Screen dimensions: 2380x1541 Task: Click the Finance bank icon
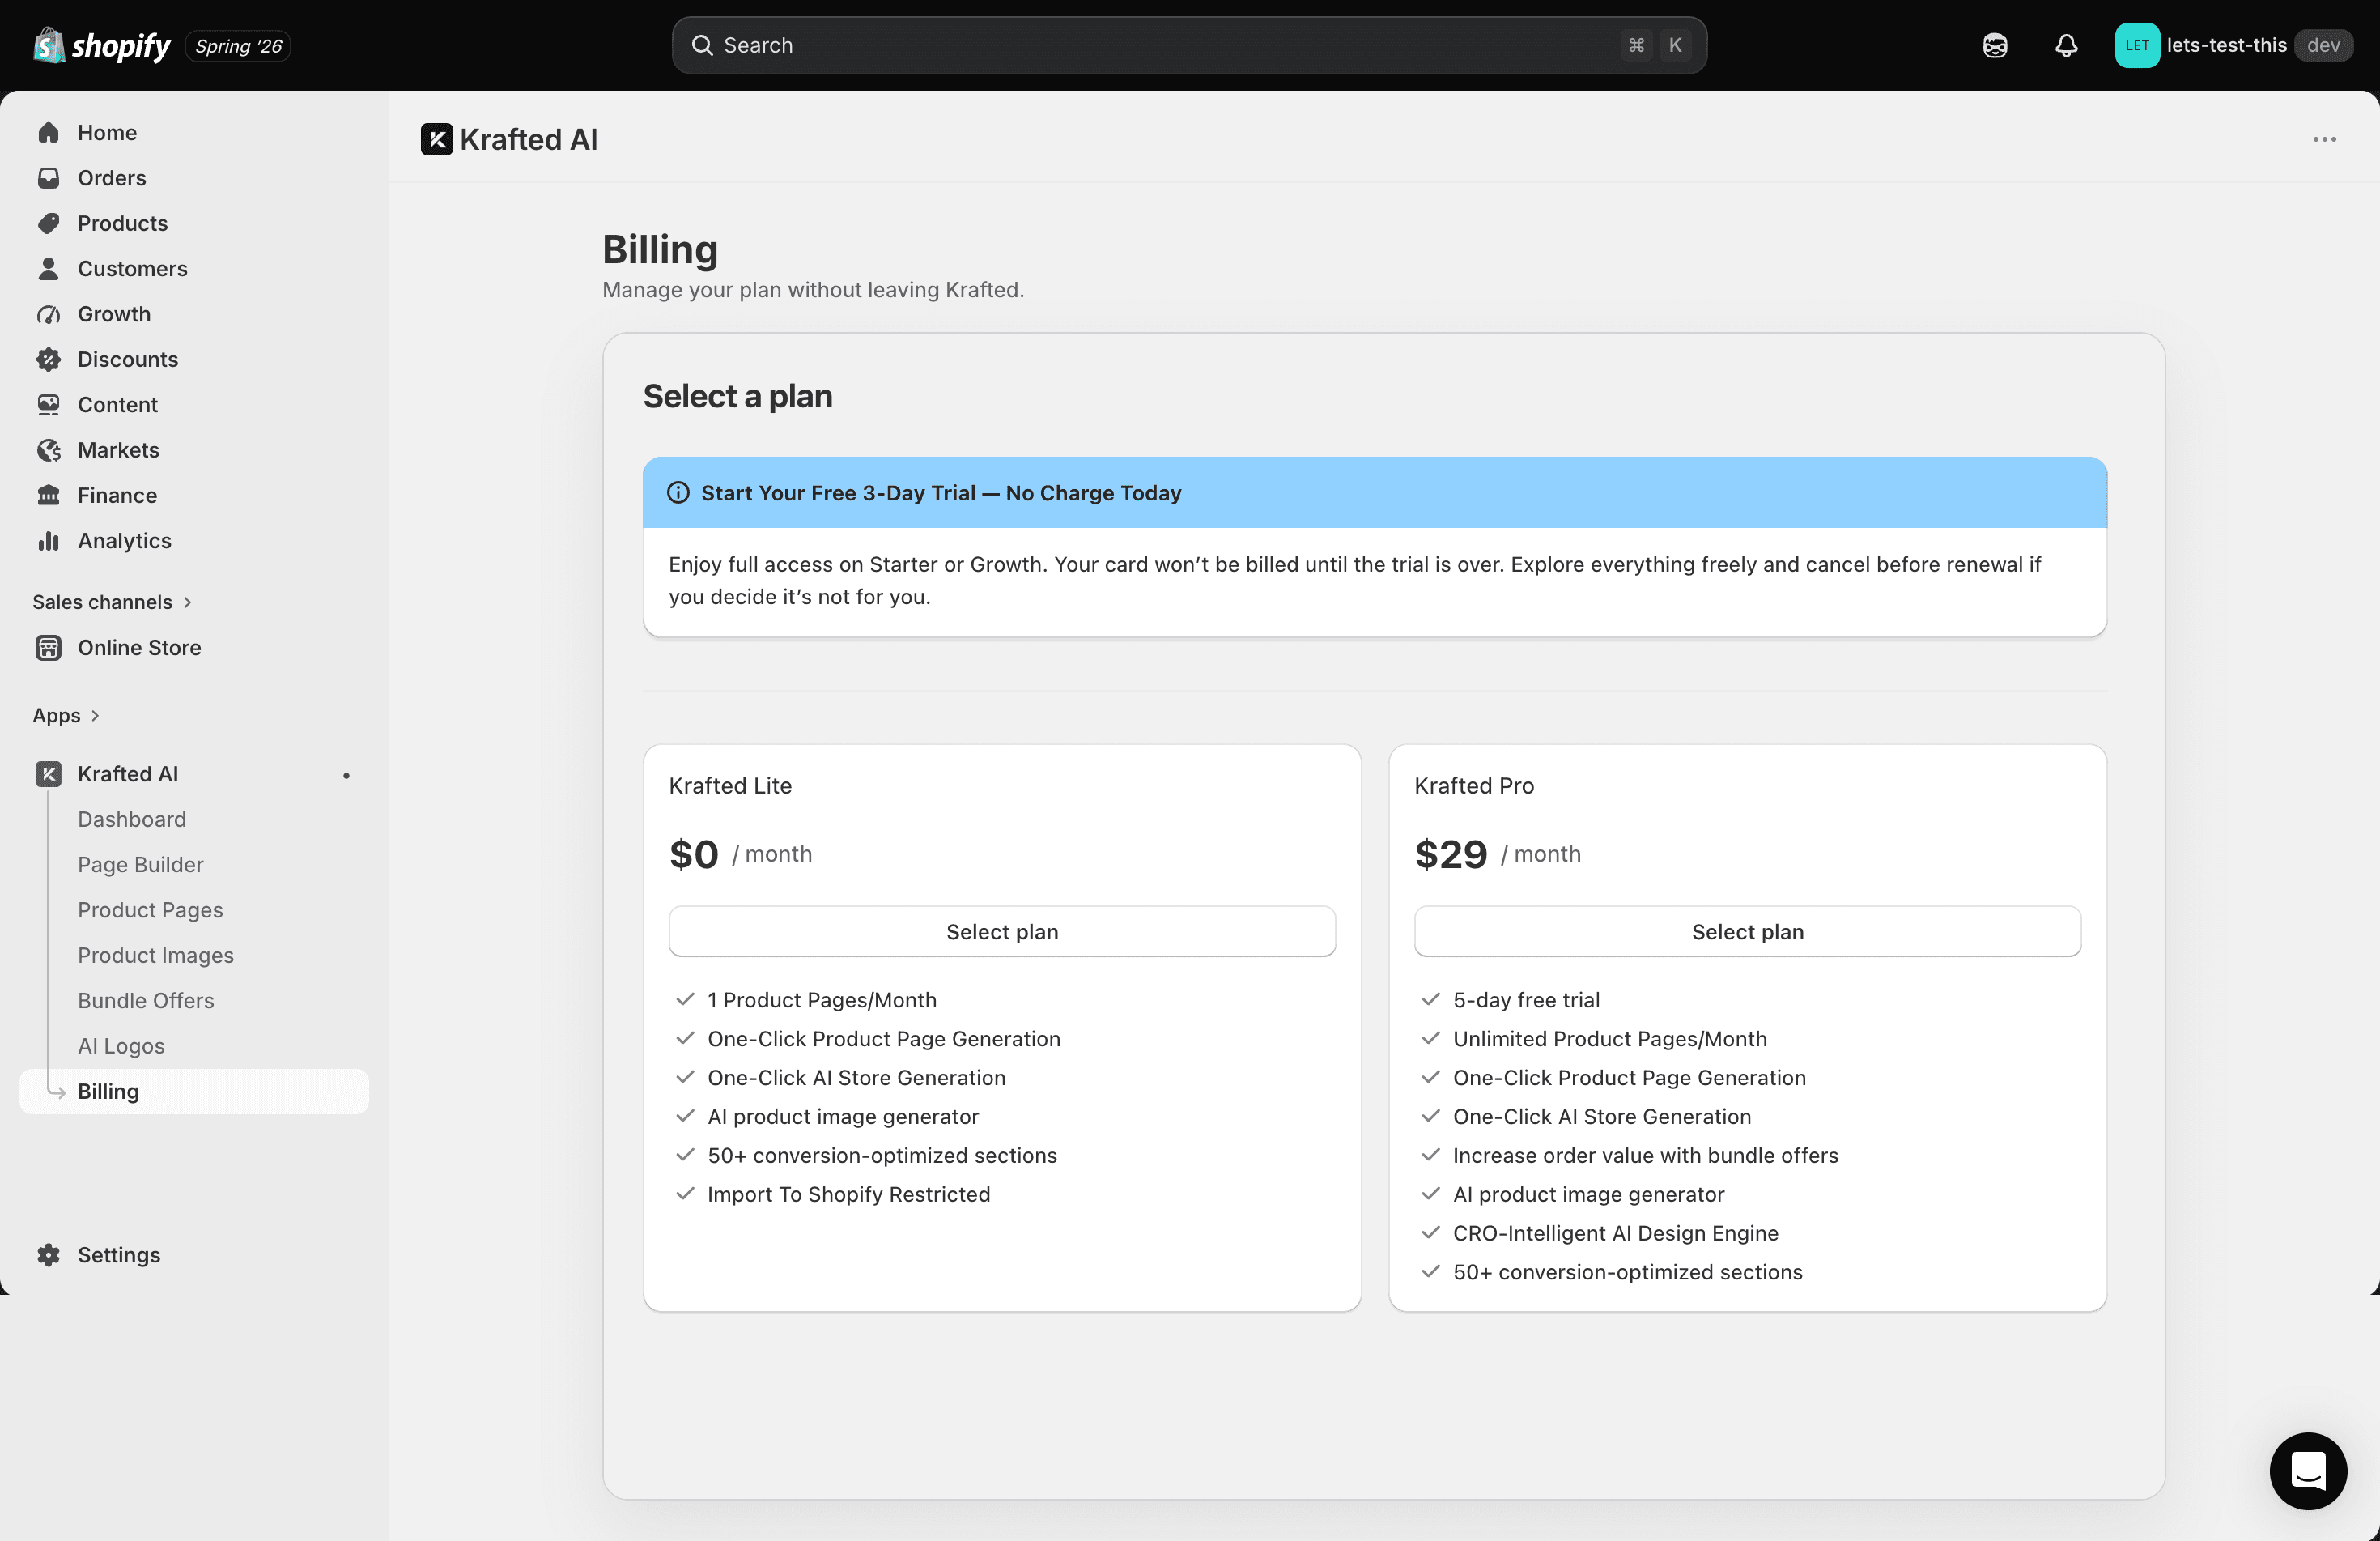coord(48,495)
